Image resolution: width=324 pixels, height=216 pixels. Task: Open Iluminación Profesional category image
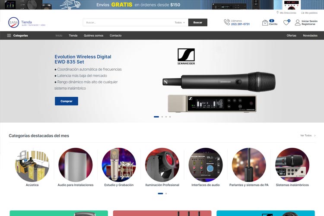[162, 165]
